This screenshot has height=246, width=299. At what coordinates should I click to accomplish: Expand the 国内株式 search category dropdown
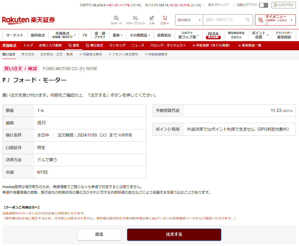pyautogui.click(x=189, y=20)
